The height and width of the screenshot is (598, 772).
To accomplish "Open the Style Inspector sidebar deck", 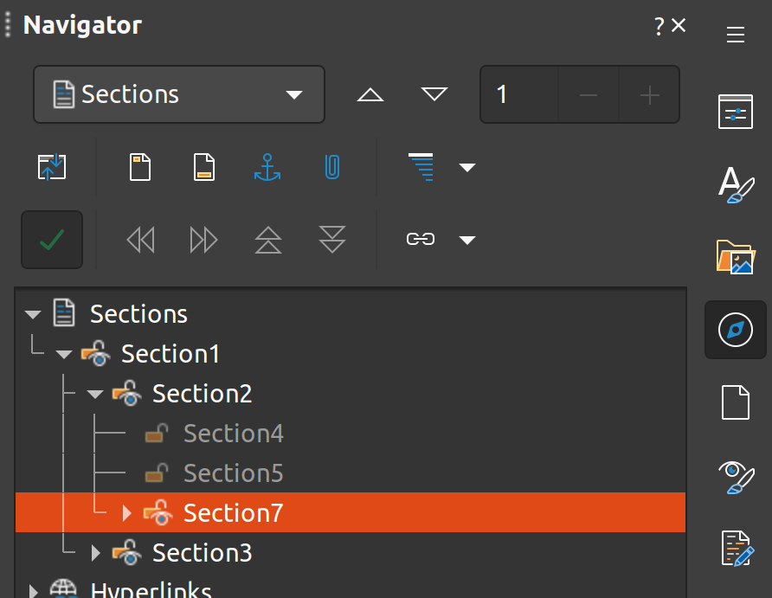I will coord(735,476).
